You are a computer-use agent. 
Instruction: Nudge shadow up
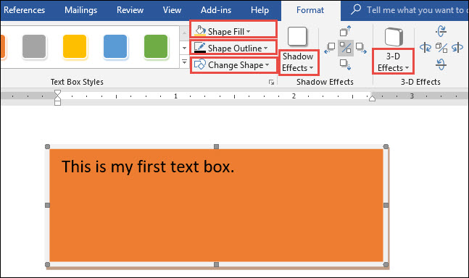[x=346, y=30]
